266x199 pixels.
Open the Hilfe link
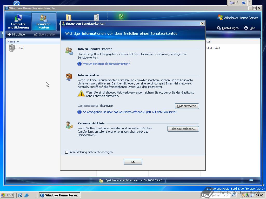click(x=252, y=28)
